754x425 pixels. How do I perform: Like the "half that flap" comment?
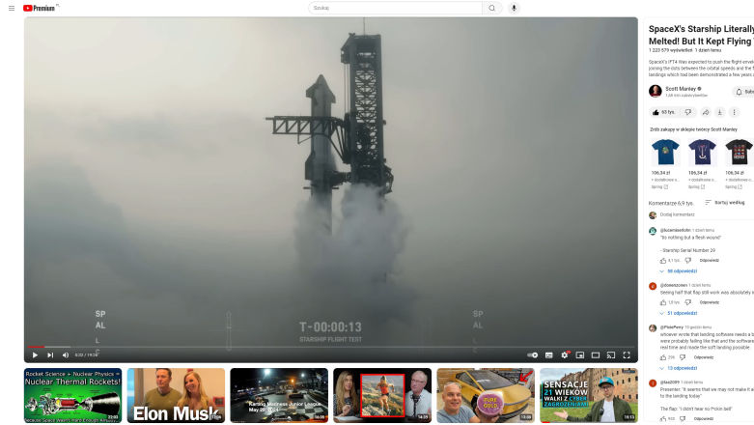click(663, 302)
